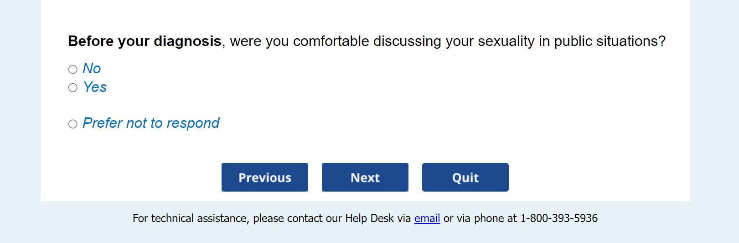Click the italic "No" answer label
The height and width of the screenshot is (243, 739).
pyautogui.click(x=92, y=69)
